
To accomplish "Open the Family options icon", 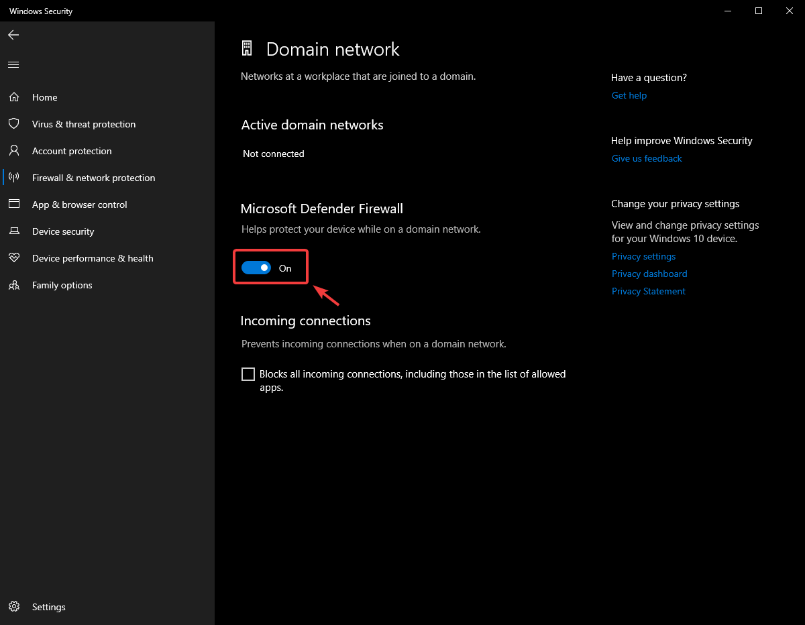I will pos(15,284).
